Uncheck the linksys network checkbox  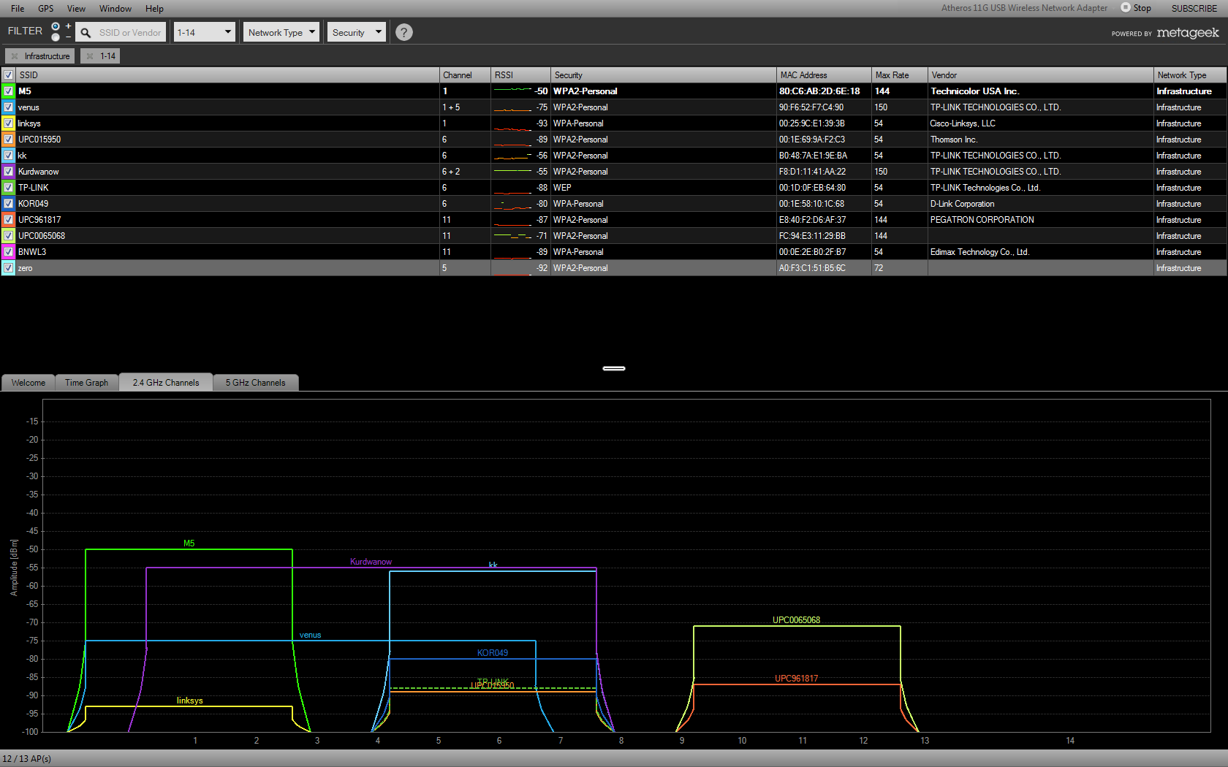[x=8, y=123]
